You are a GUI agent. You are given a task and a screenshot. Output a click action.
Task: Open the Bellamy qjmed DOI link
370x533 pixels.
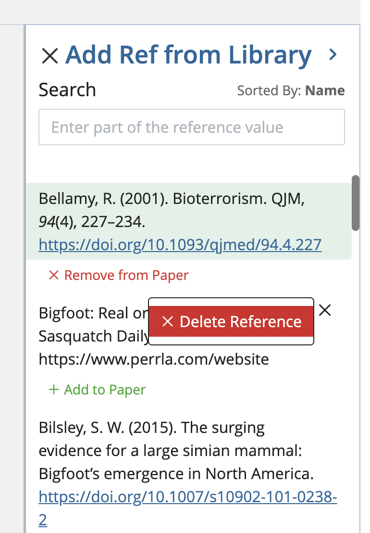pyautogui.click(x=180, y=245)
